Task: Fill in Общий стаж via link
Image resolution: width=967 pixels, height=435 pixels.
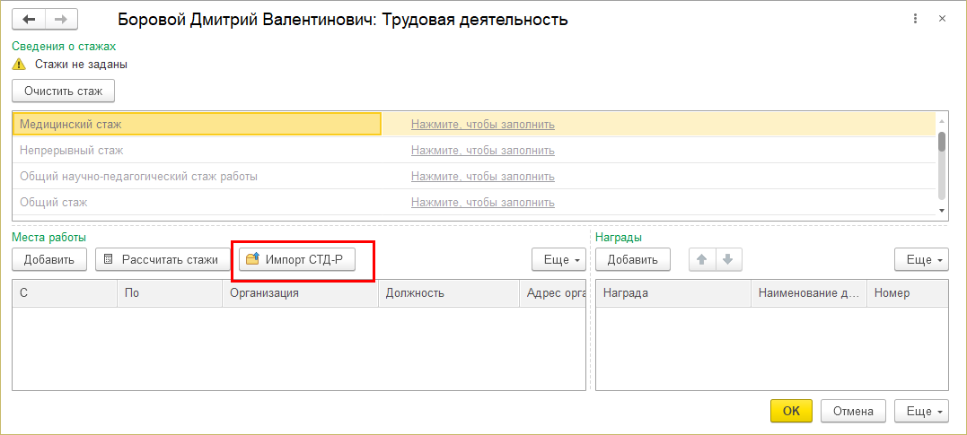Action: click(x=482, y=203)
